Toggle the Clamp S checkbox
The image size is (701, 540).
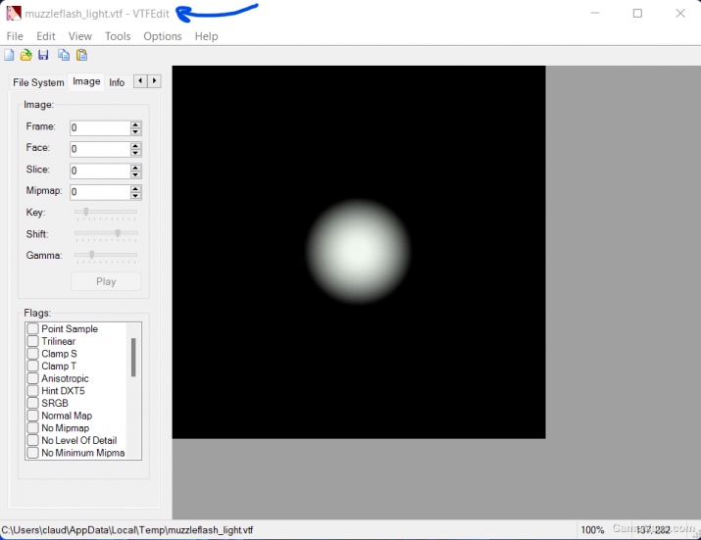coord(32,354)
